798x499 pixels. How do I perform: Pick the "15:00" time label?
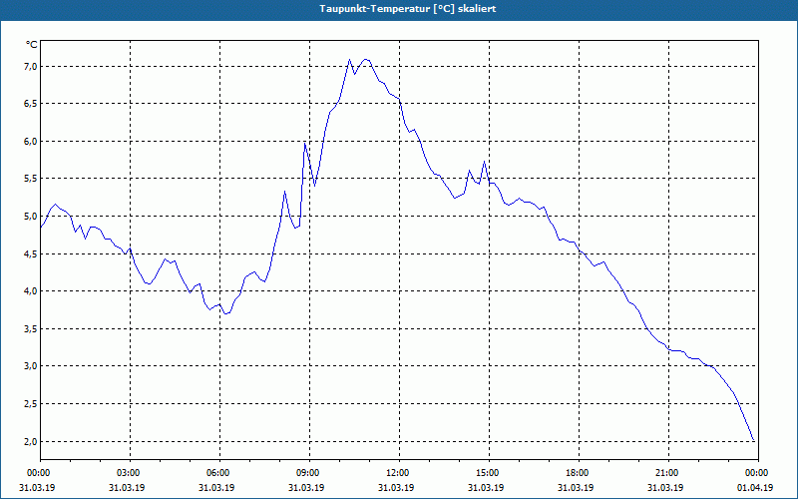[x=489, y=473]
